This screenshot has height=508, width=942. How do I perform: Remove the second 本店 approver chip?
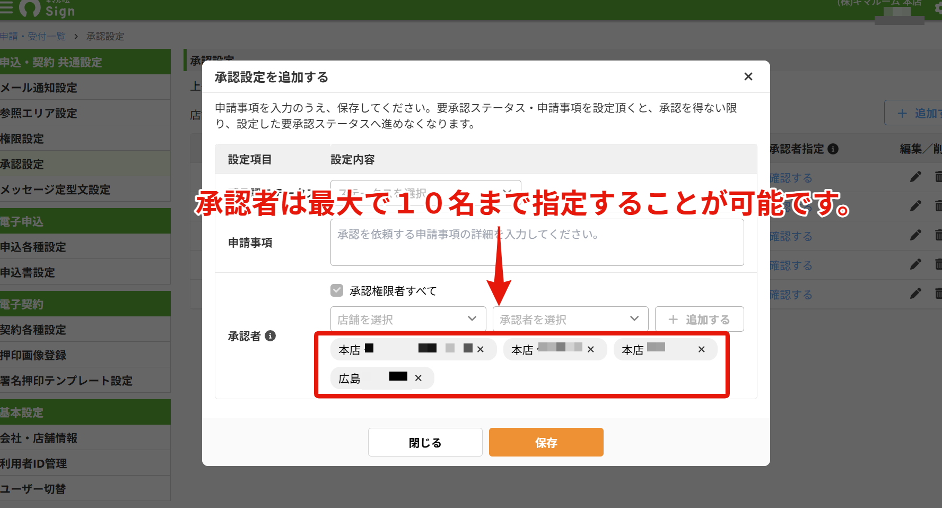coord(590,349)
